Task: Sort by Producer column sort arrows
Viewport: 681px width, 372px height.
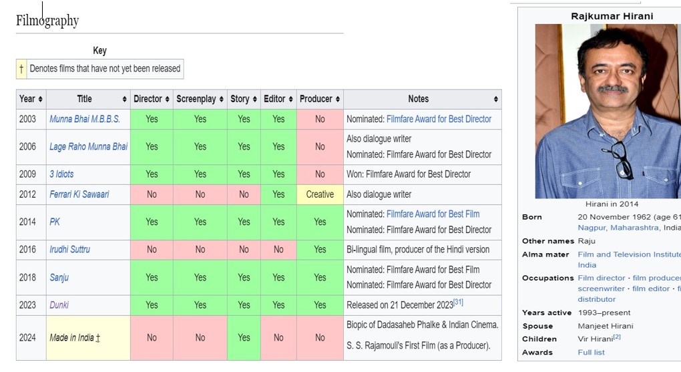Action: click(337, 99)
